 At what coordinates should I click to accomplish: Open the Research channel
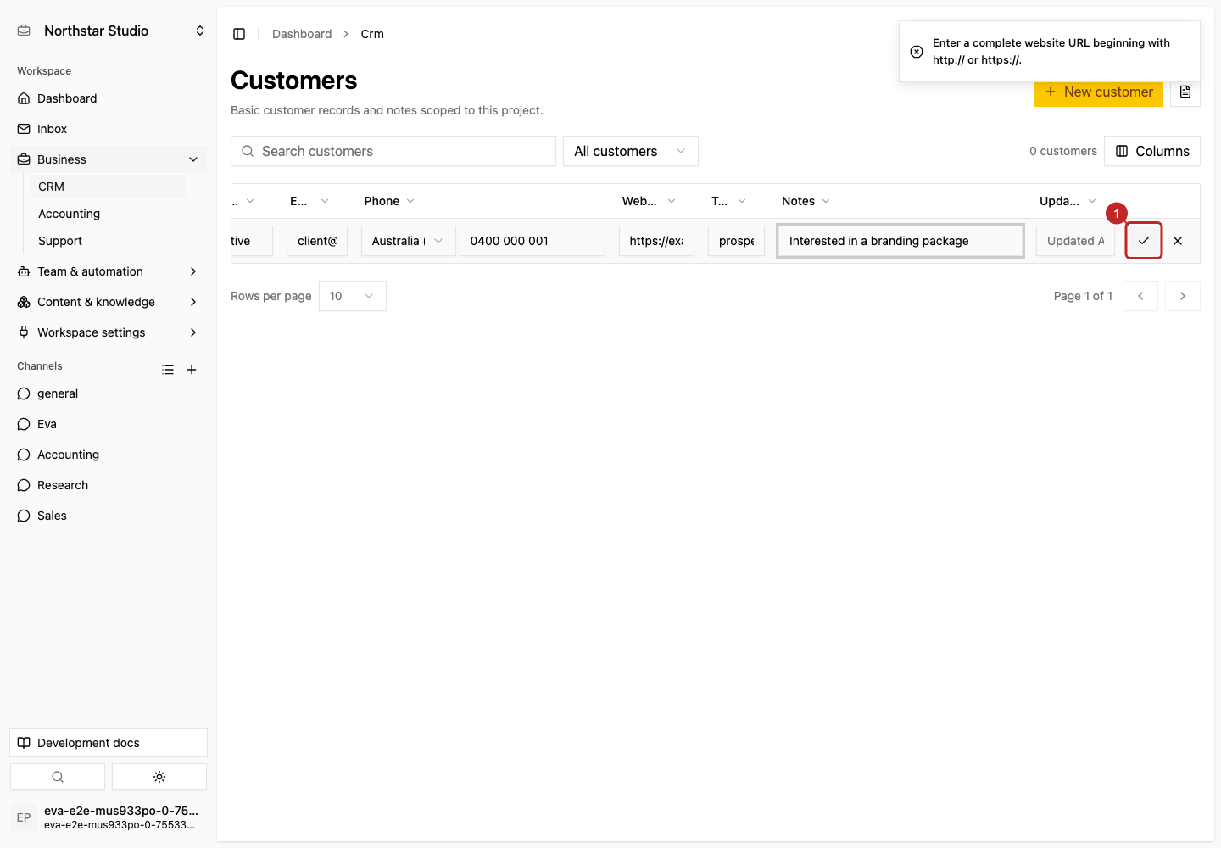point(109,485)
